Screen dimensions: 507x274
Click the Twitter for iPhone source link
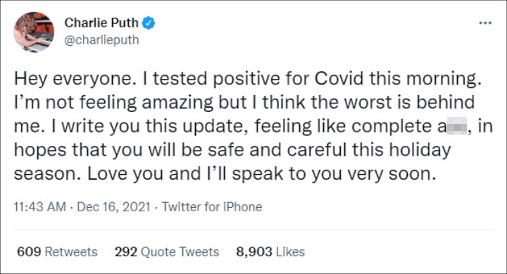(x=212, y=206)
